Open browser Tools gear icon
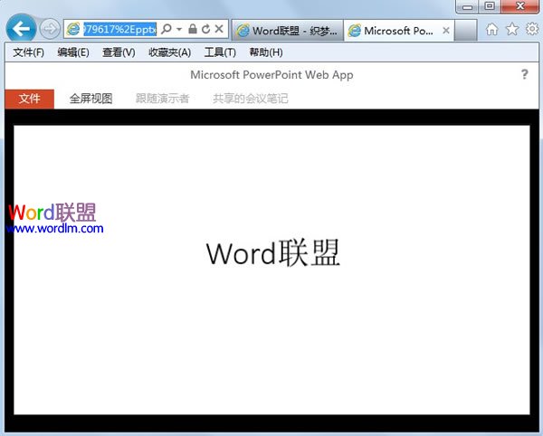The height and width of the screenshot is (436, 543). click(x=532, y=29)
